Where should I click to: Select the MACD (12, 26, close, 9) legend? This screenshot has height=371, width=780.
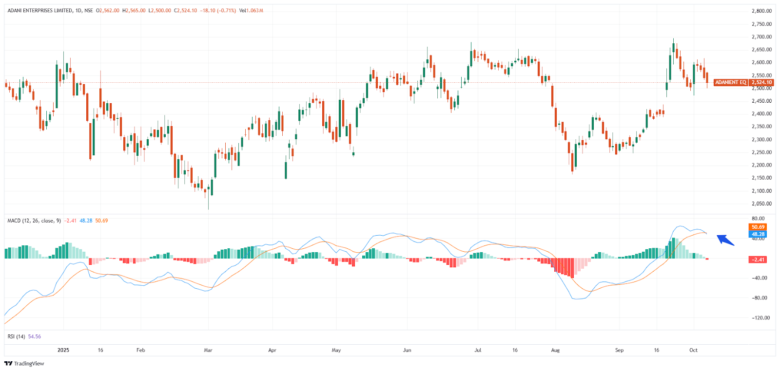click(x=34, y=221)
